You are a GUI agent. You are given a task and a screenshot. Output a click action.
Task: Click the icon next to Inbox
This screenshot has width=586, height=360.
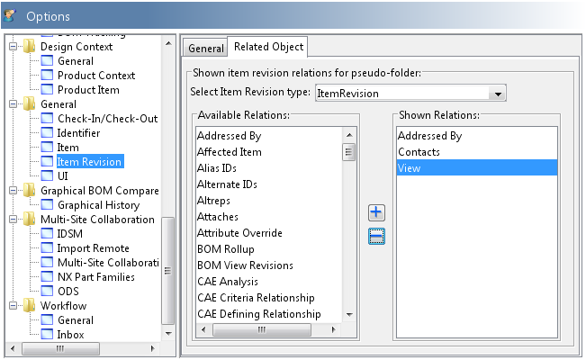point(46,335)
